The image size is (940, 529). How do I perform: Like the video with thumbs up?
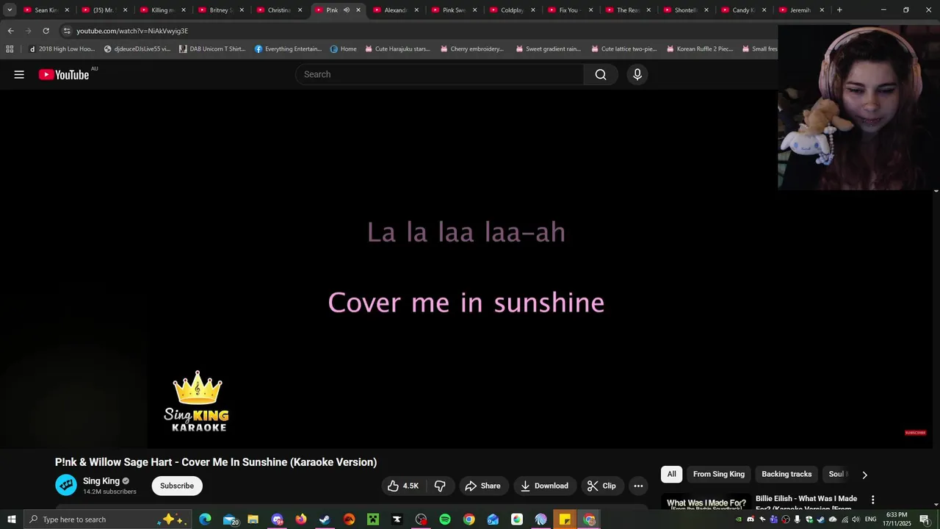tap(403, 486)
